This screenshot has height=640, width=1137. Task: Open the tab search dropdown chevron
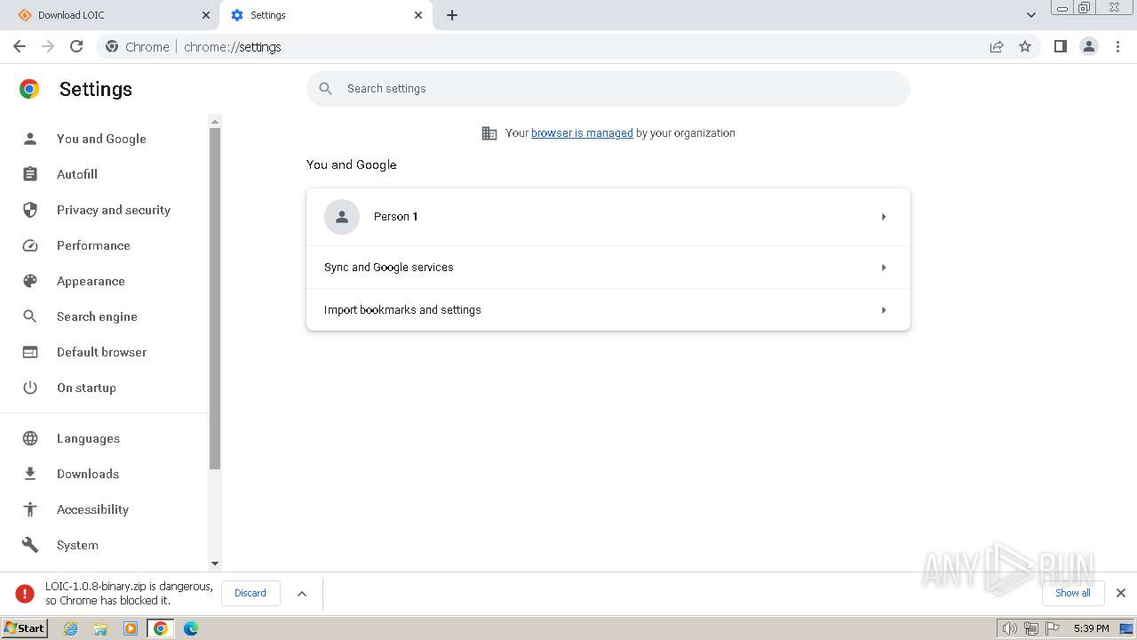[1031, 15]
